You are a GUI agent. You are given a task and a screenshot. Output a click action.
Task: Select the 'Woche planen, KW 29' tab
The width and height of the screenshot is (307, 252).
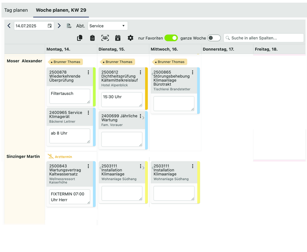61,10
